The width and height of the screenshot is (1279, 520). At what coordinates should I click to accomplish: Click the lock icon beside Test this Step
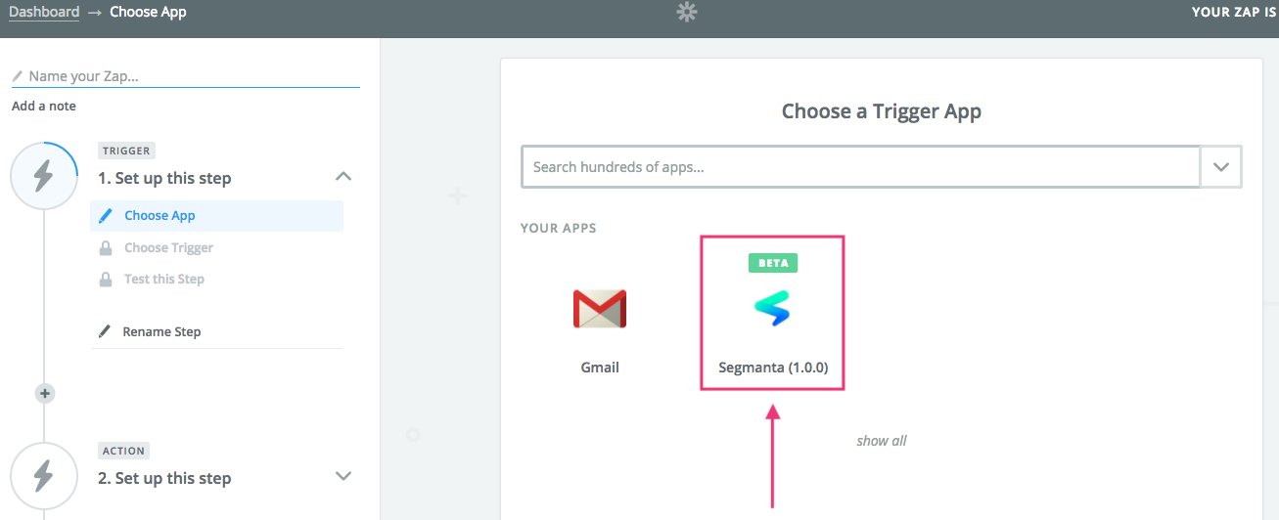point(106,279)
